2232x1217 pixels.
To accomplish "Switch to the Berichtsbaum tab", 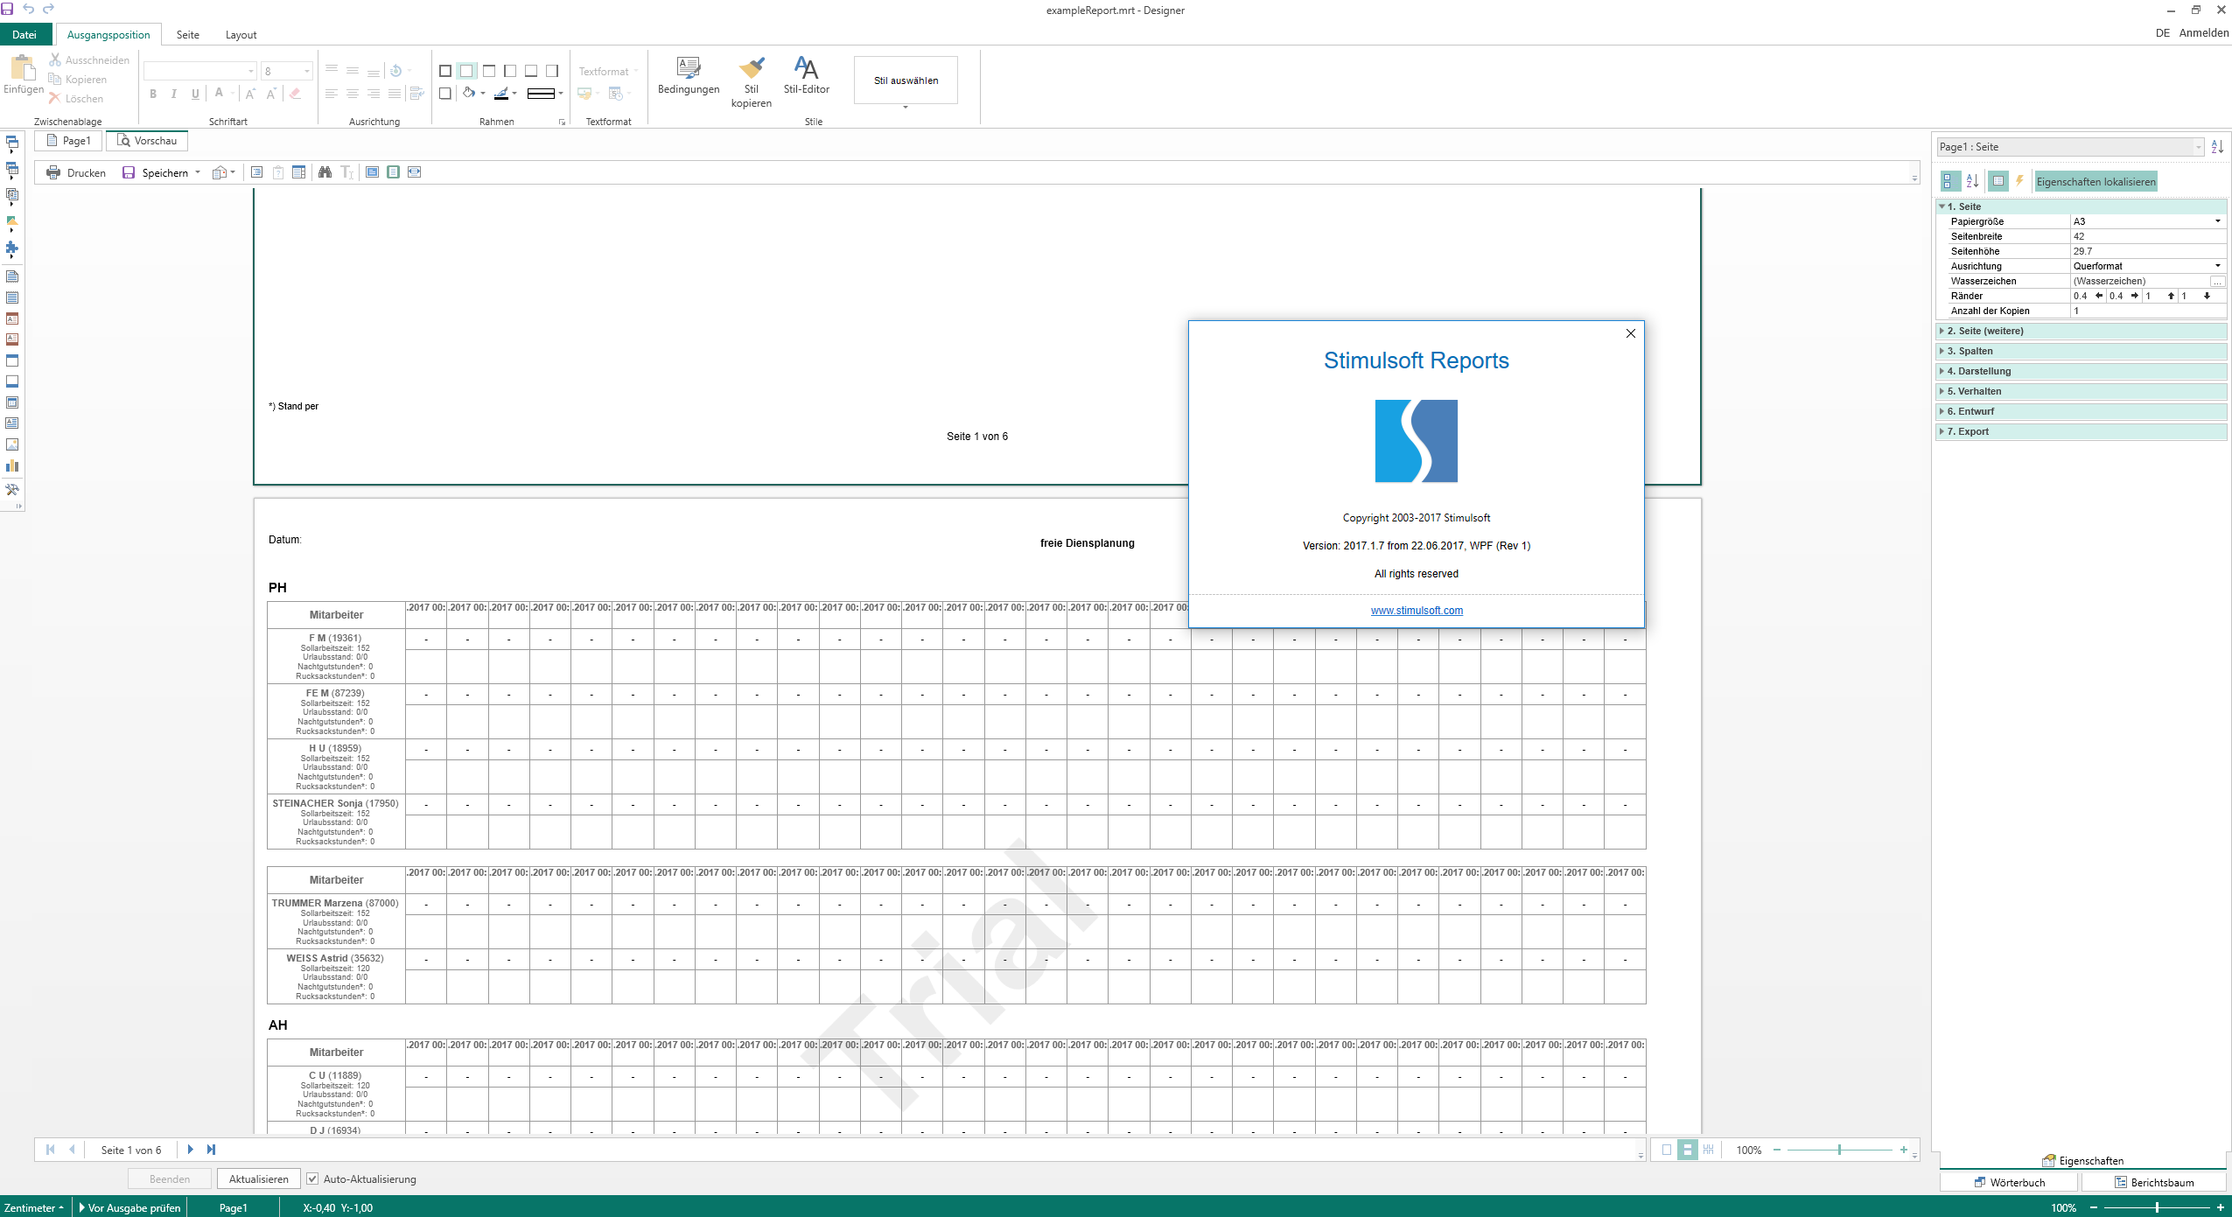I will point(2153,1182).
